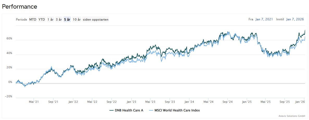Open the Inntil date Jan 7, 2026
Image resolution: width=309 pixels, height=120 pixels.
point(295,19)
